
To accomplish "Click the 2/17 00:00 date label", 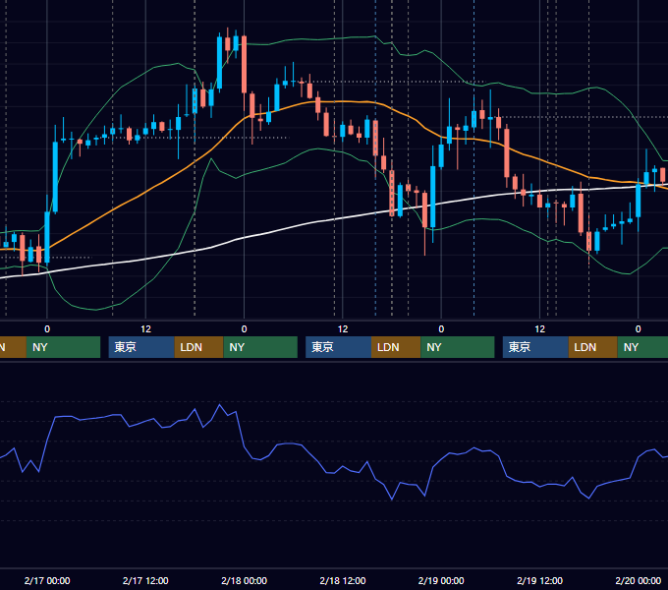I will coord(47,580).
